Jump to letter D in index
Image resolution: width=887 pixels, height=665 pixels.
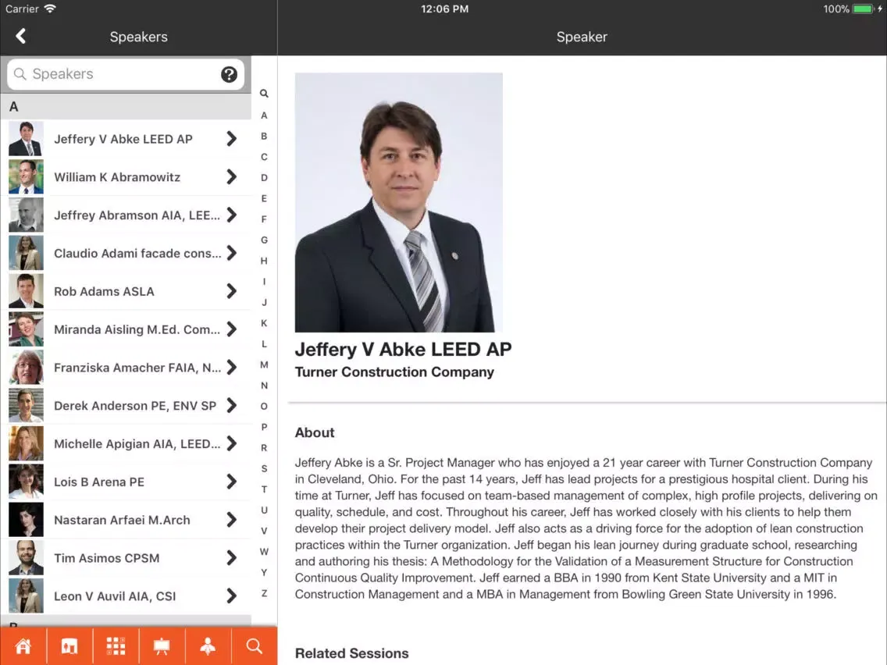264,177
